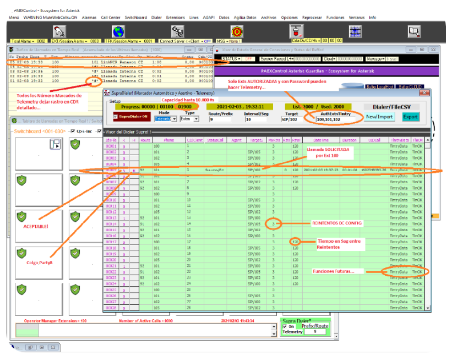Click the Route/Prefix field containing 9

tap(220, 119)
